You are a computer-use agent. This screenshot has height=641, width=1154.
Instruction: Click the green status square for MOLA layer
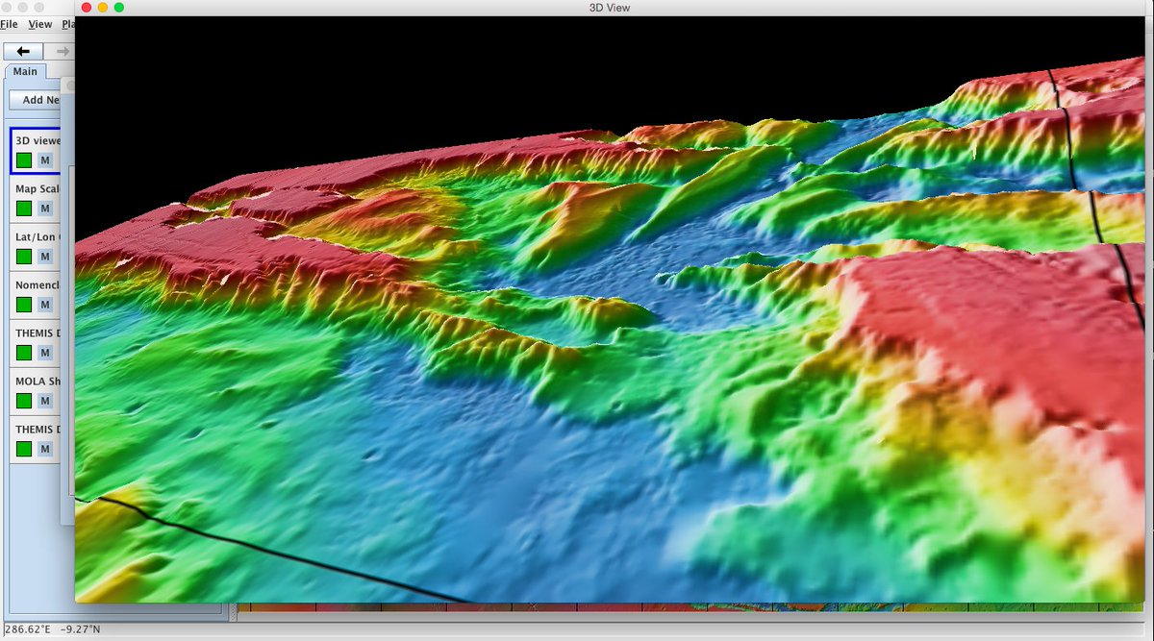[24, 401]
